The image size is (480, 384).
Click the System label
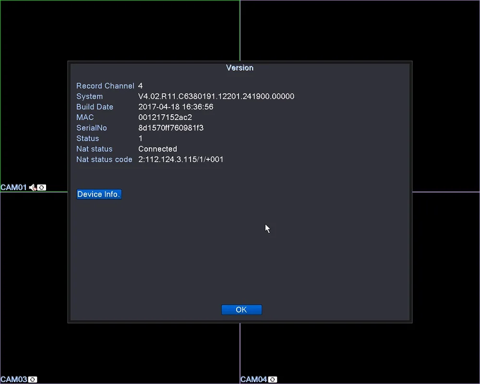coord(89,96)
